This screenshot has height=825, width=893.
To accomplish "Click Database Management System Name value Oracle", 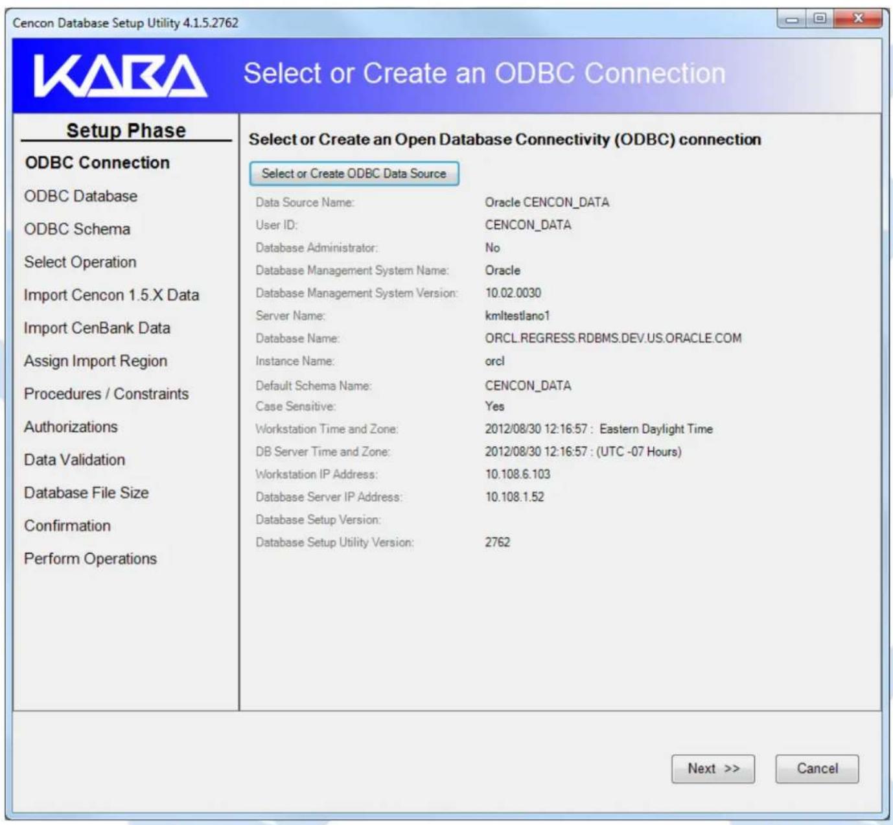I will pos(503,270).
